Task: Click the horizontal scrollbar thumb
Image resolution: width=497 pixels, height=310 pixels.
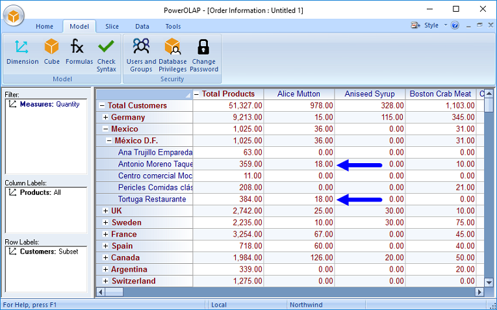Action: pos(114,292)
